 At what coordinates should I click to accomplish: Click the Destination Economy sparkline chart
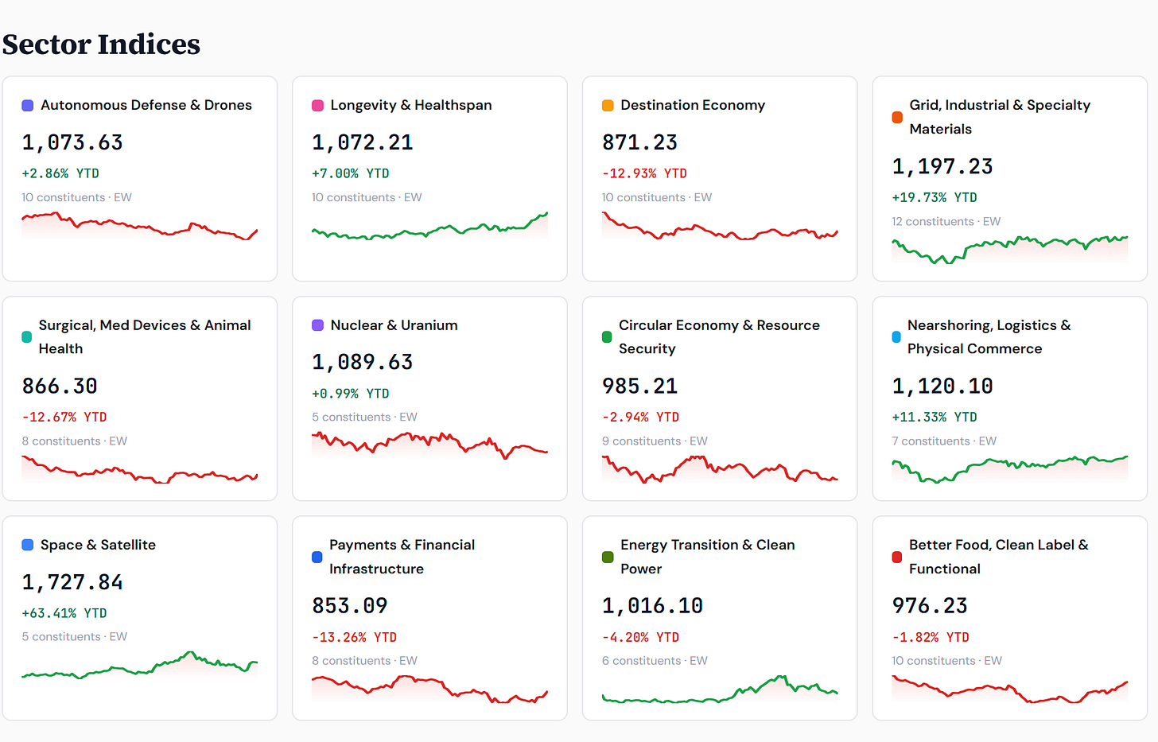tap(720, 226)
